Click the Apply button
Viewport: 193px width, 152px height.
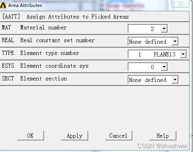pyautogui.click(x=75, y=135)
